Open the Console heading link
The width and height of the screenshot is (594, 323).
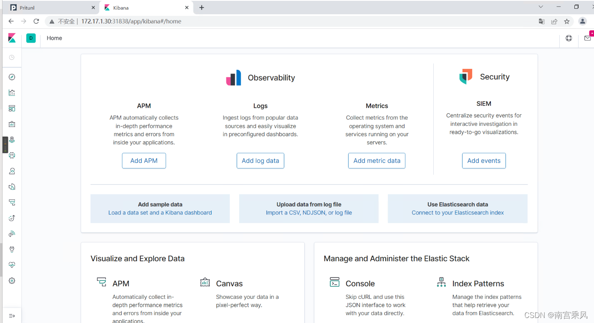click(x=360, y=284)
